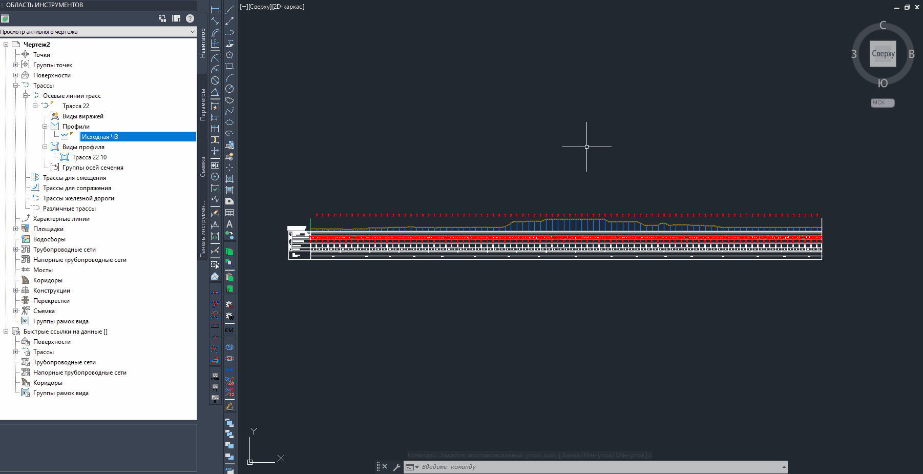Activate the Circle draw tool
The width and height of the screenshot is (923, 474).
coord(229,89)
